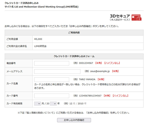The width and height of the screenshot is (150, 123).
Task: Click the ご利用内容 section header
Action: (x=74, y=33)
